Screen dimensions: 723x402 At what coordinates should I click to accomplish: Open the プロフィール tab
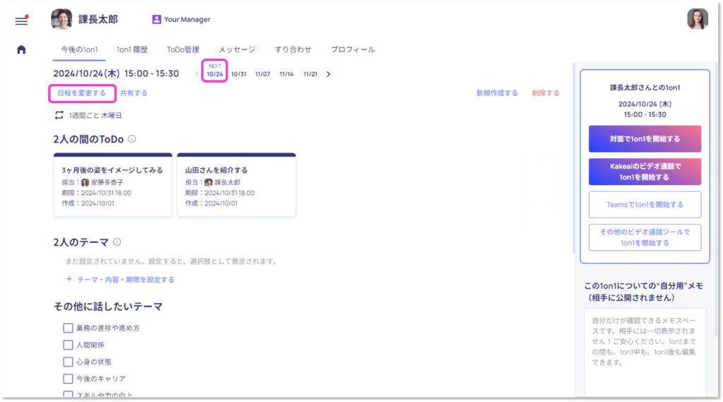click(353, 50)
